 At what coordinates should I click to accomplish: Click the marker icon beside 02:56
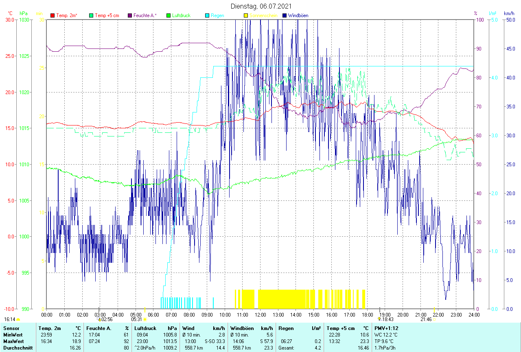click(x=99, y=319)
